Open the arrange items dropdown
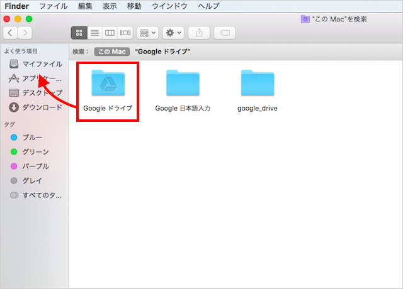Image resolution: width=403 pixels, height=289 pixels. tap(147, 33)
